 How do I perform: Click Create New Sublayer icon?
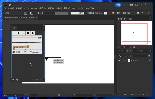pyautogui.click(x=139, y=95)
